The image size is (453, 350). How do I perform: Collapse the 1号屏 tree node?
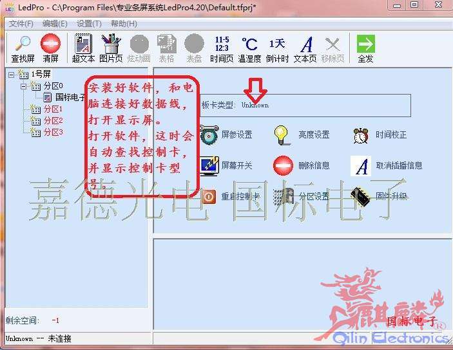12,74
